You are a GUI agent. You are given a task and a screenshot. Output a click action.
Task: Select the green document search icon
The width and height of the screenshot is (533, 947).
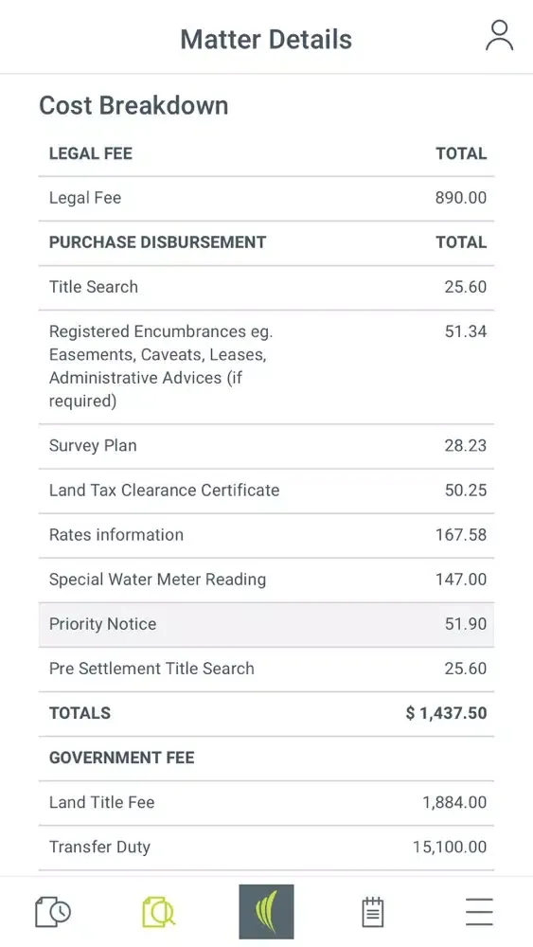pos(159,911)
